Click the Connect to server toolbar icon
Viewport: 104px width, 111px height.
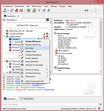coord(5,10)
